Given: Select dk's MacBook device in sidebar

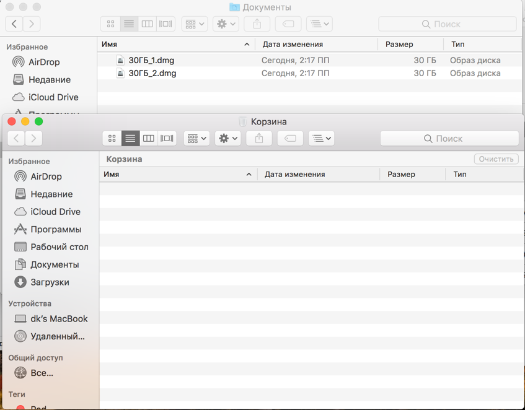Looking at the screenshot, I should (59, 319).
